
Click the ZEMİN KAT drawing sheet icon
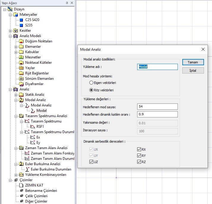(x=21, y=185)
